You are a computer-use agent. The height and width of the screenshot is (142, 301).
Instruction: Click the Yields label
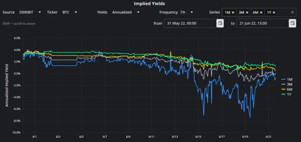click(102, 12)
